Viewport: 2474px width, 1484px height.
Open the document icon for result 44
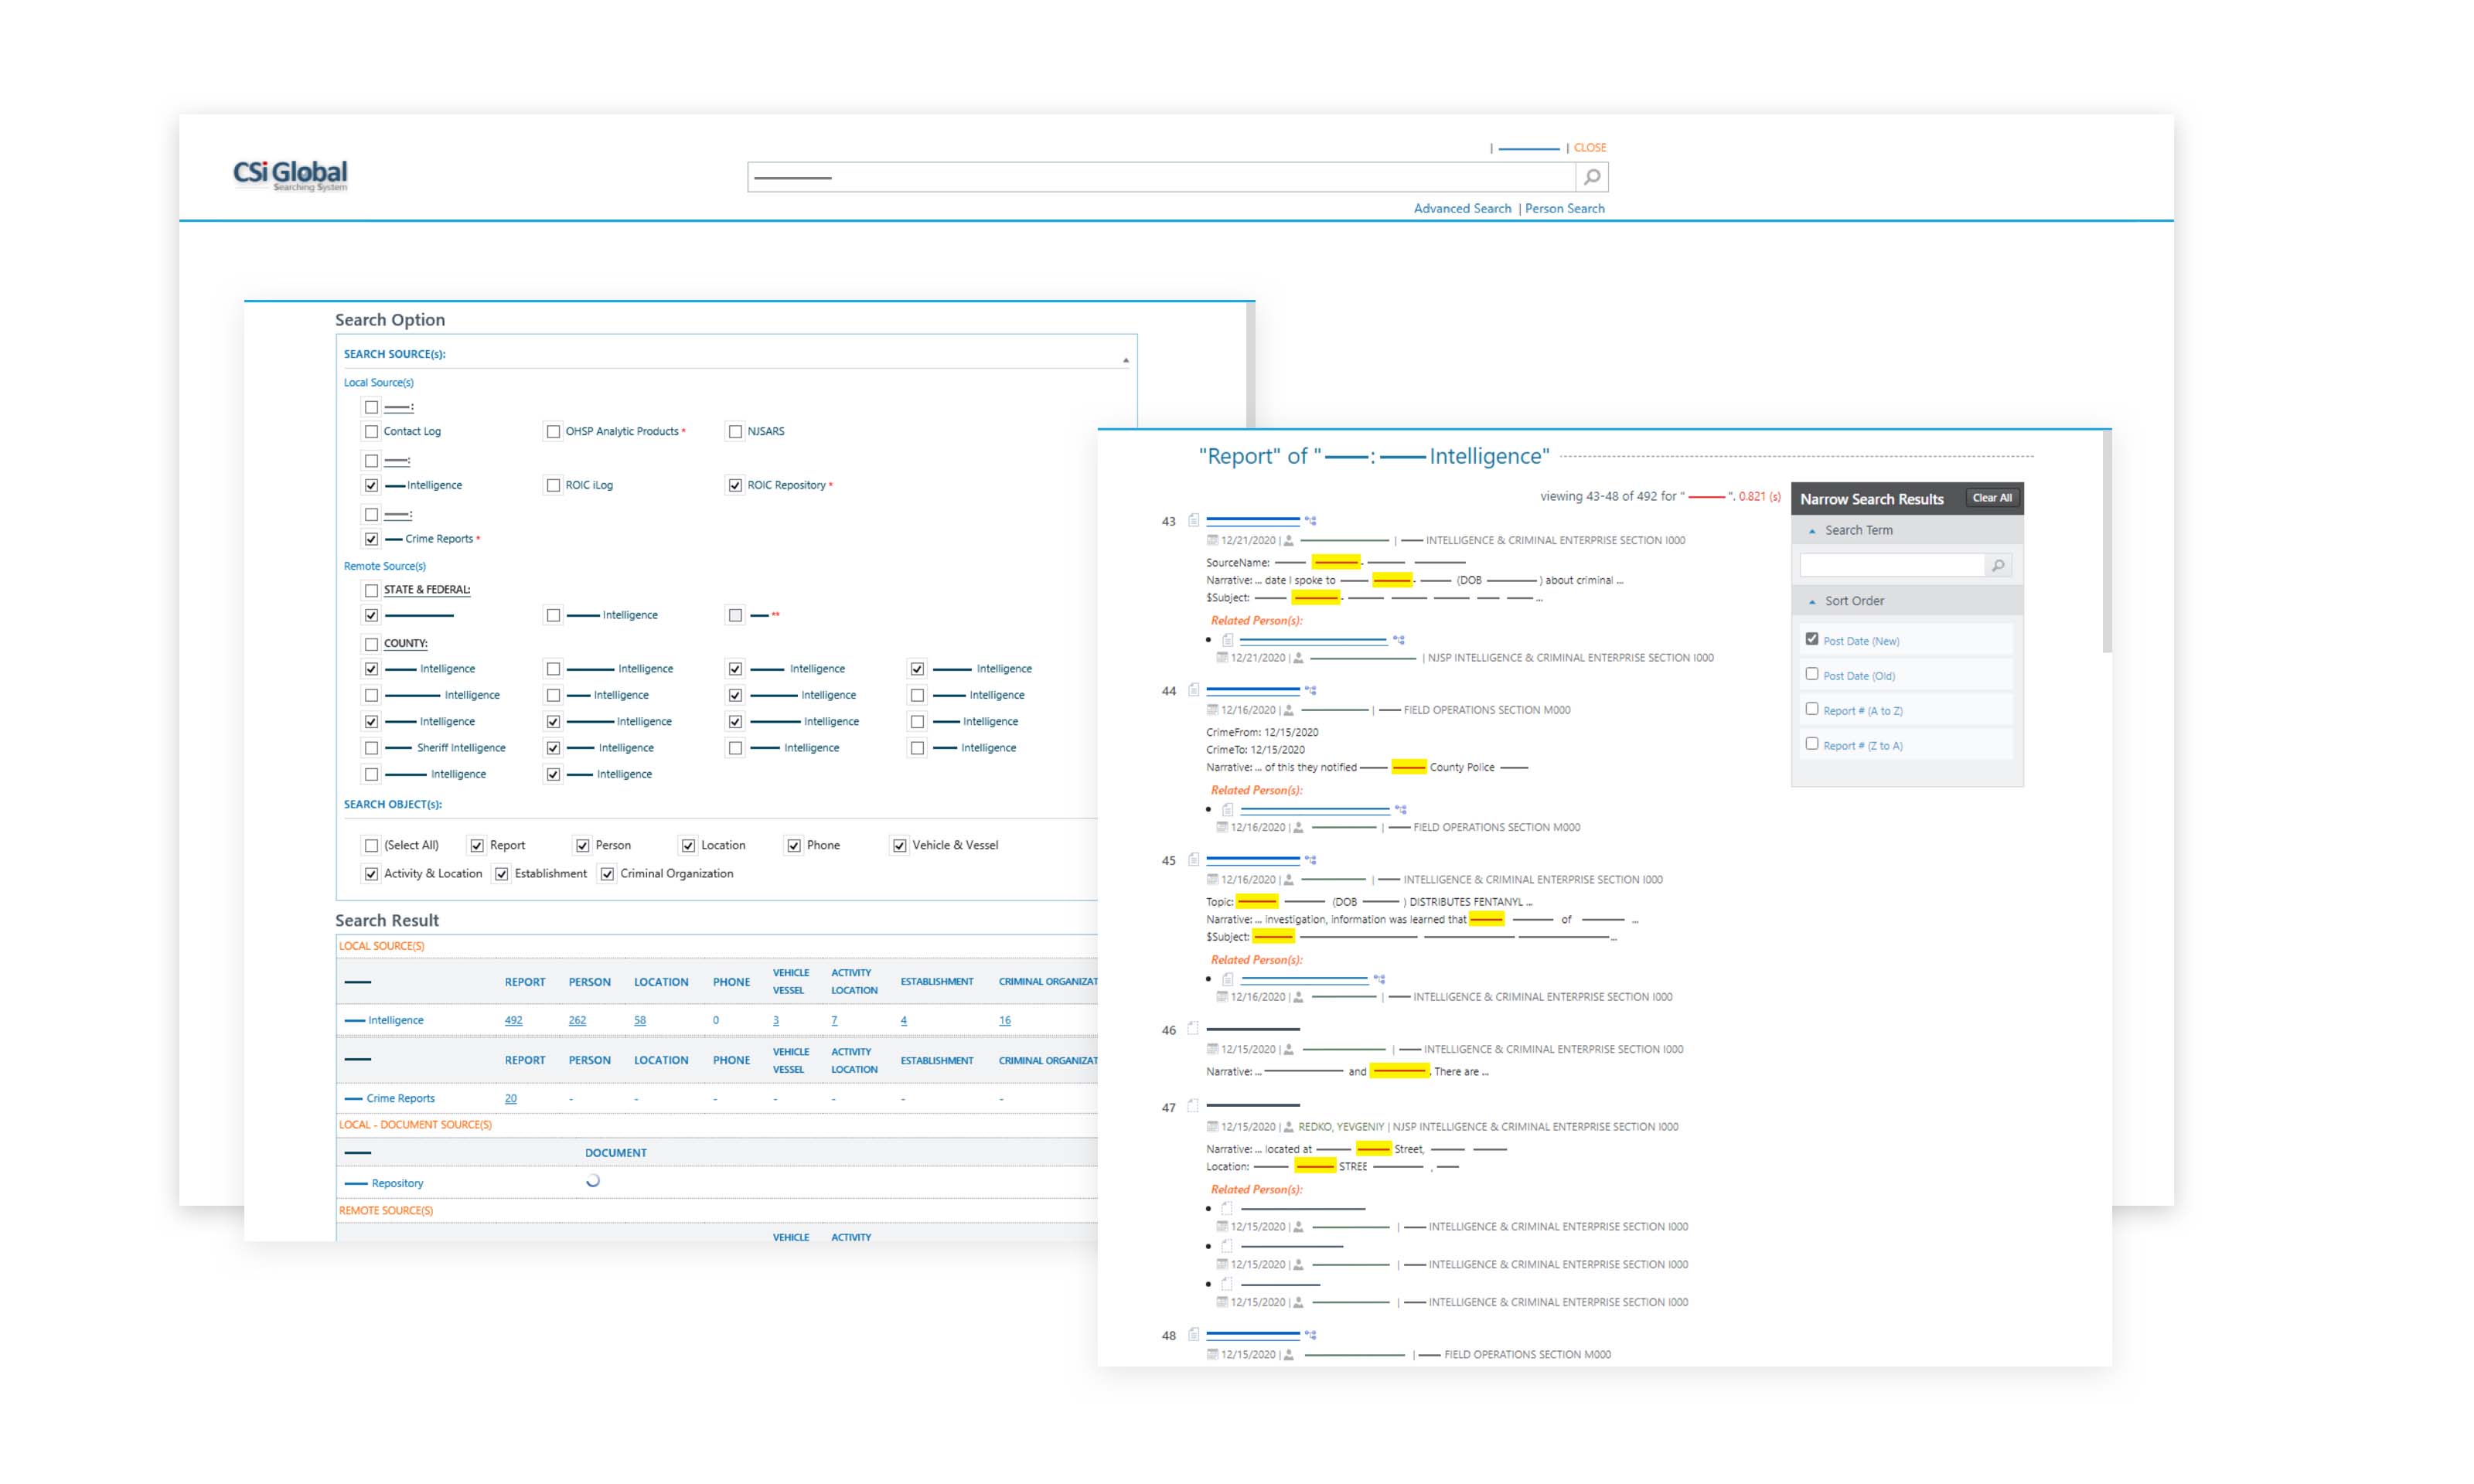pyautogui.click(x=1193, y=690)
